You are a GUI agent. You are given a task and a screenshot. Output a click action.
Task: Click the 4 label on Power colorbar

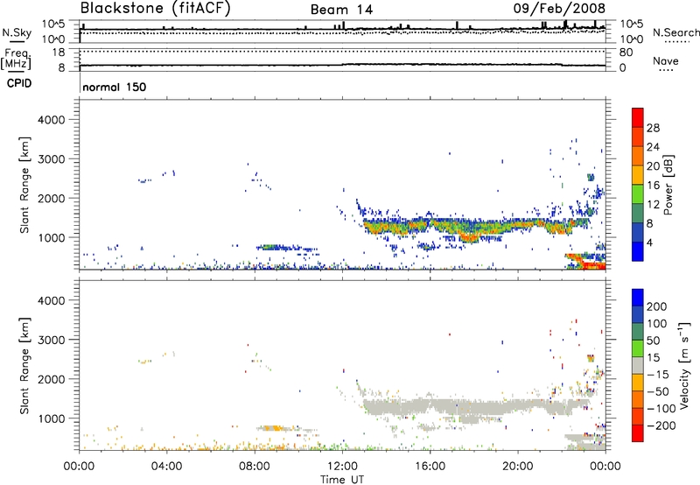pyautogui.click(x=649, y=242)
